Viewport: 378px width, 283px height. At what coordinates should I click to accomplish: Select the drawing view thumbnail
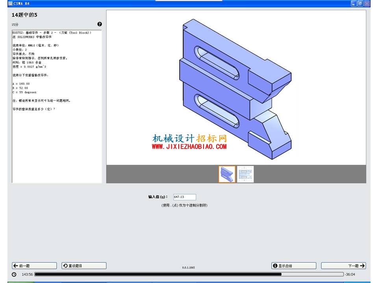coord(245,174)
